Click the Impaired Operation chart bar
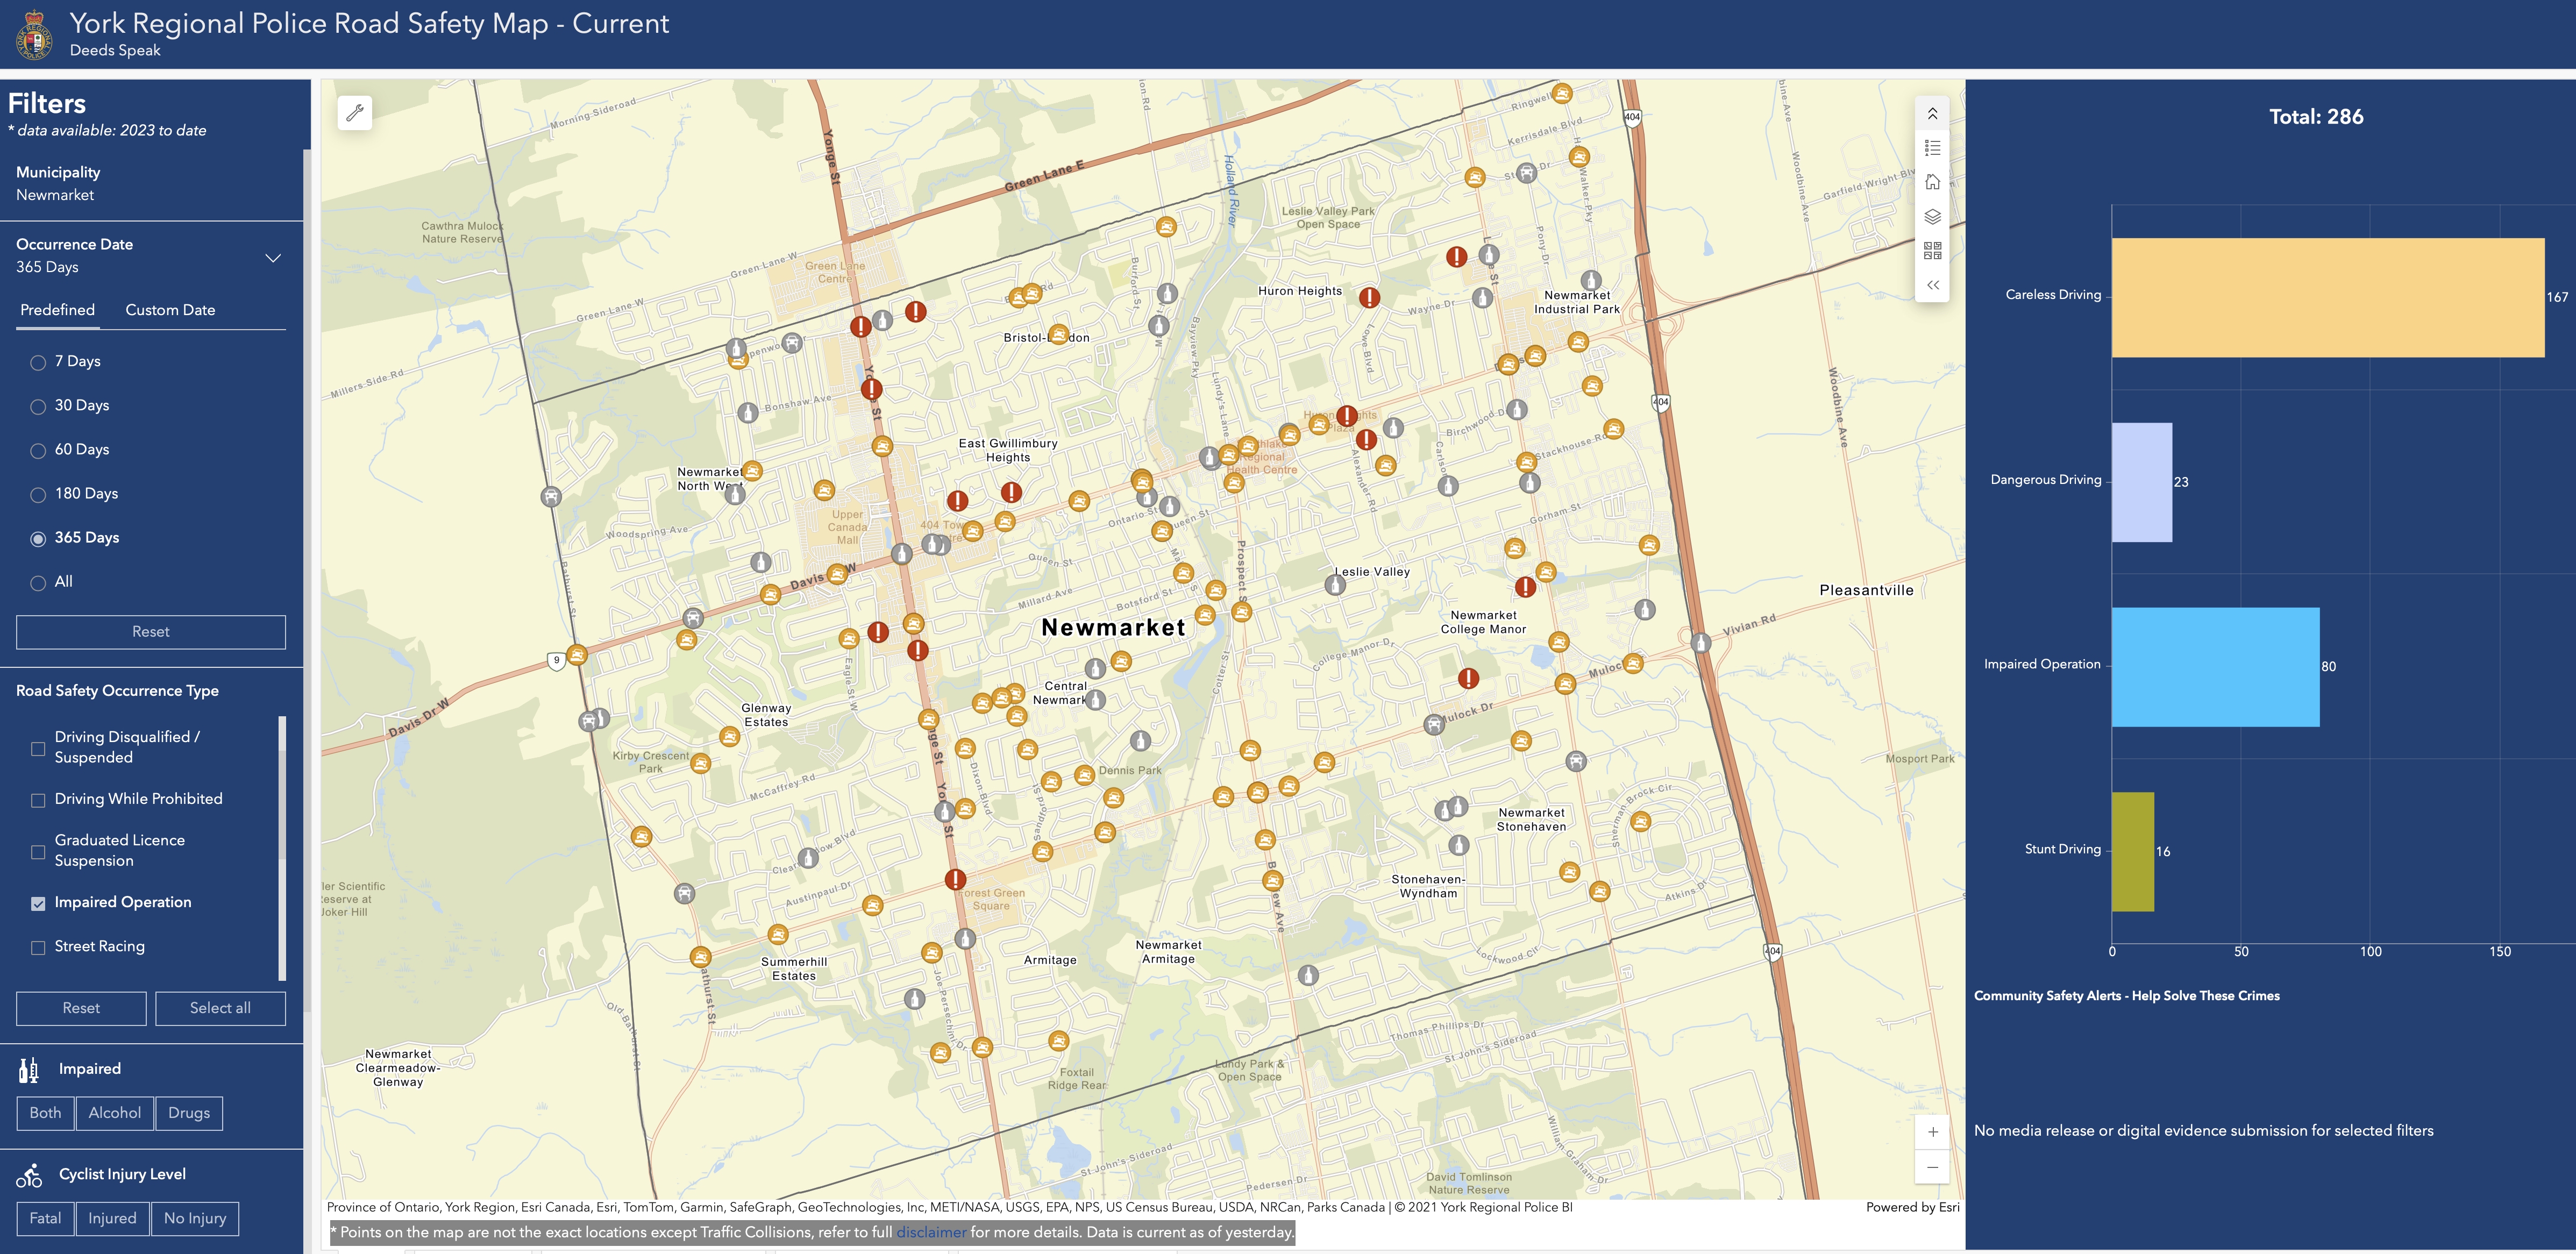This screenshot has height=1254, width=2576. [2214, 667]
